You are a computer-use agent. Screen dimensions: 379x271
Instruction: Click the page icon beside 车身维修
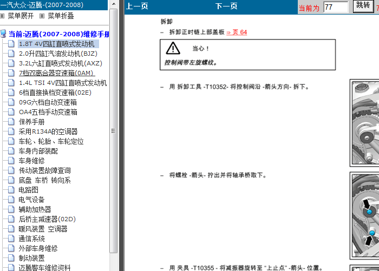coord(11,161)
